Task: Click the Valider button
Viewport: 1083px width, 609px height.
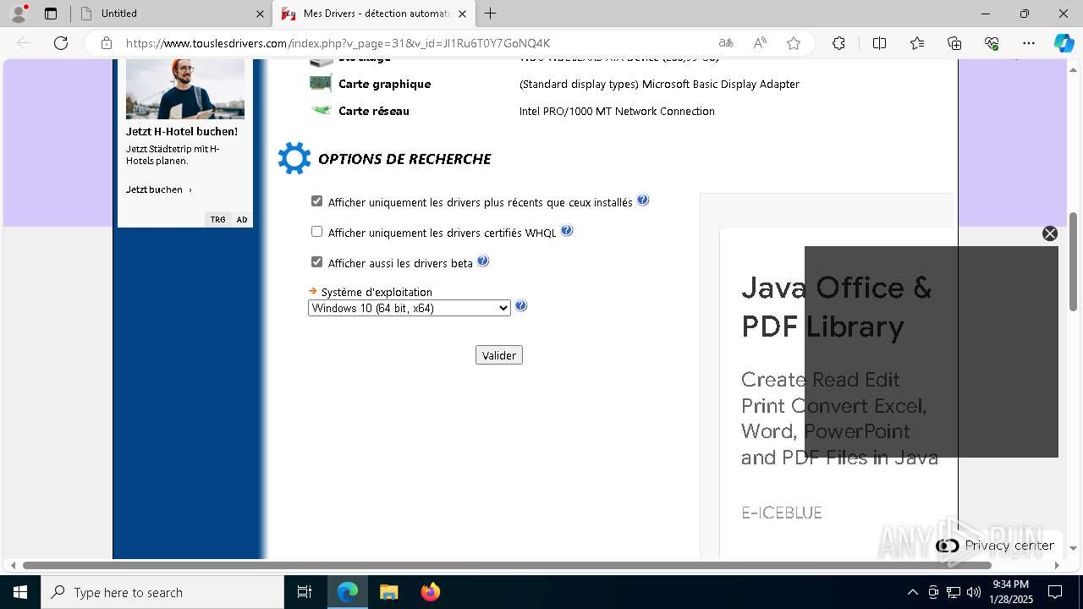Action: [x=499, y=355]
